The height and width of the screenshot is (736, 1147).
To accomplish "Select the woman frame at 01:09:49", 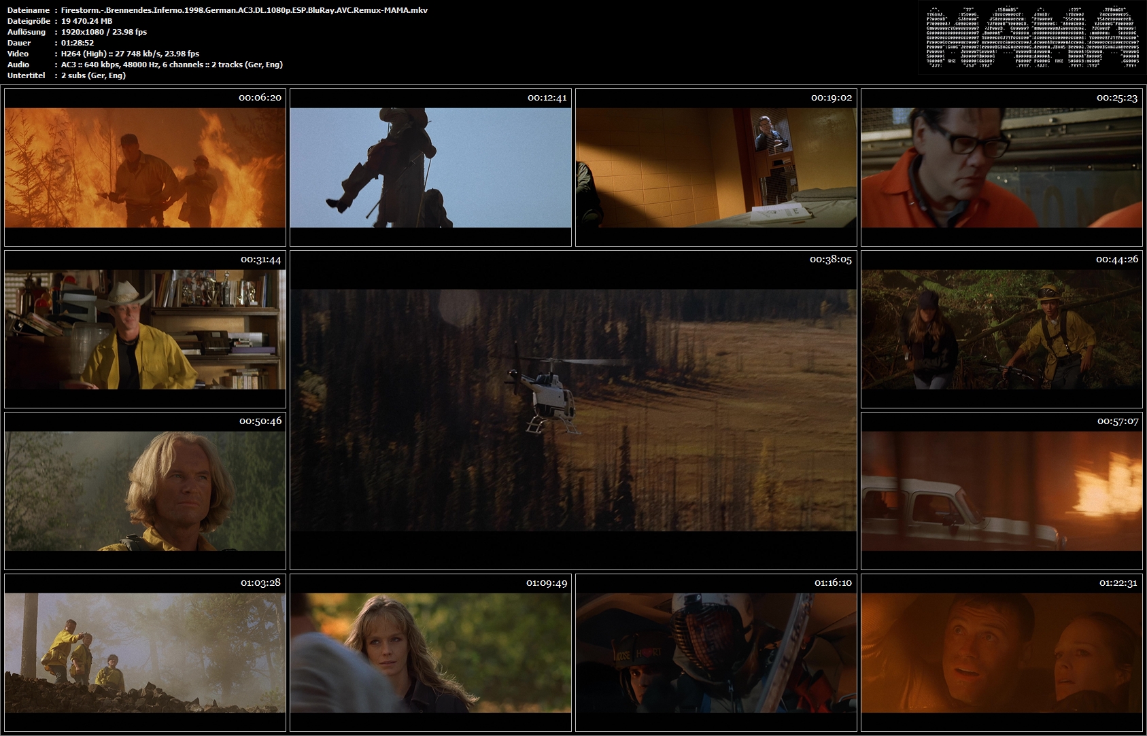I will [x=430, y=652].
